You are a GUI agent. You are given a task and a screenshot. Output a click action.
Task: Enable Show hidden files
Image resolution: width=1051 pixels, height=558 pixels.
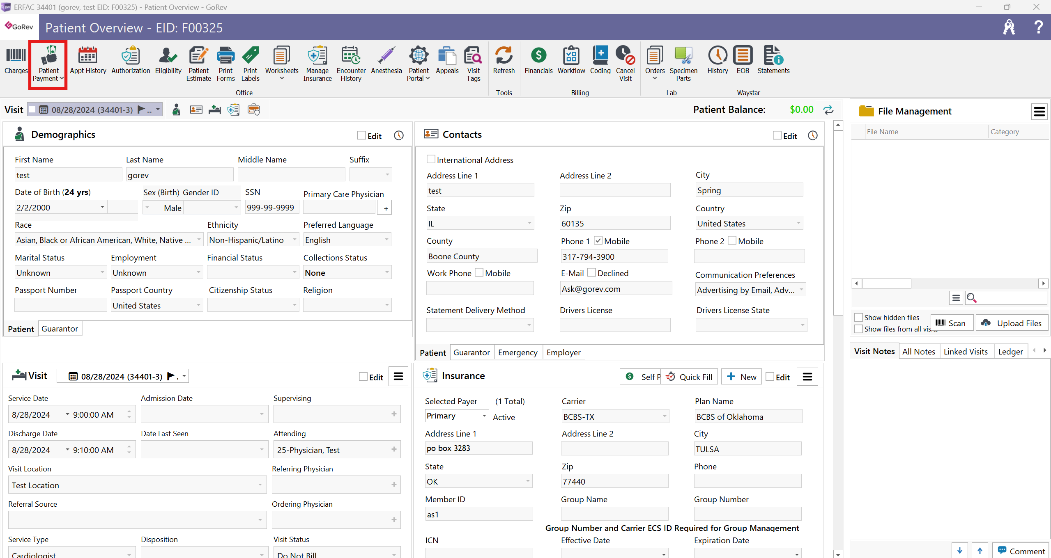tap(858, 317)
